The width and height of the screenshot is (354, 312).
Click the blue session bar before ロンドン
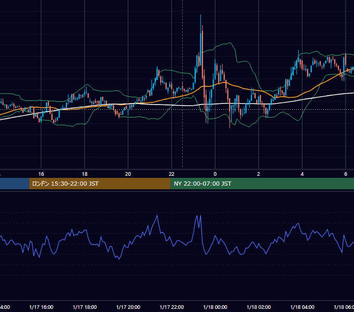pyautogui.click(x=15, y=184)
